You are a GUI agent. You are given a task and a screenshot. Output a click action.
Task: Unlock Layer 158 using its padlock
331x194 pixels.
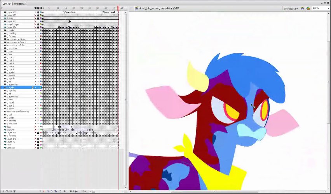(38, 133)
